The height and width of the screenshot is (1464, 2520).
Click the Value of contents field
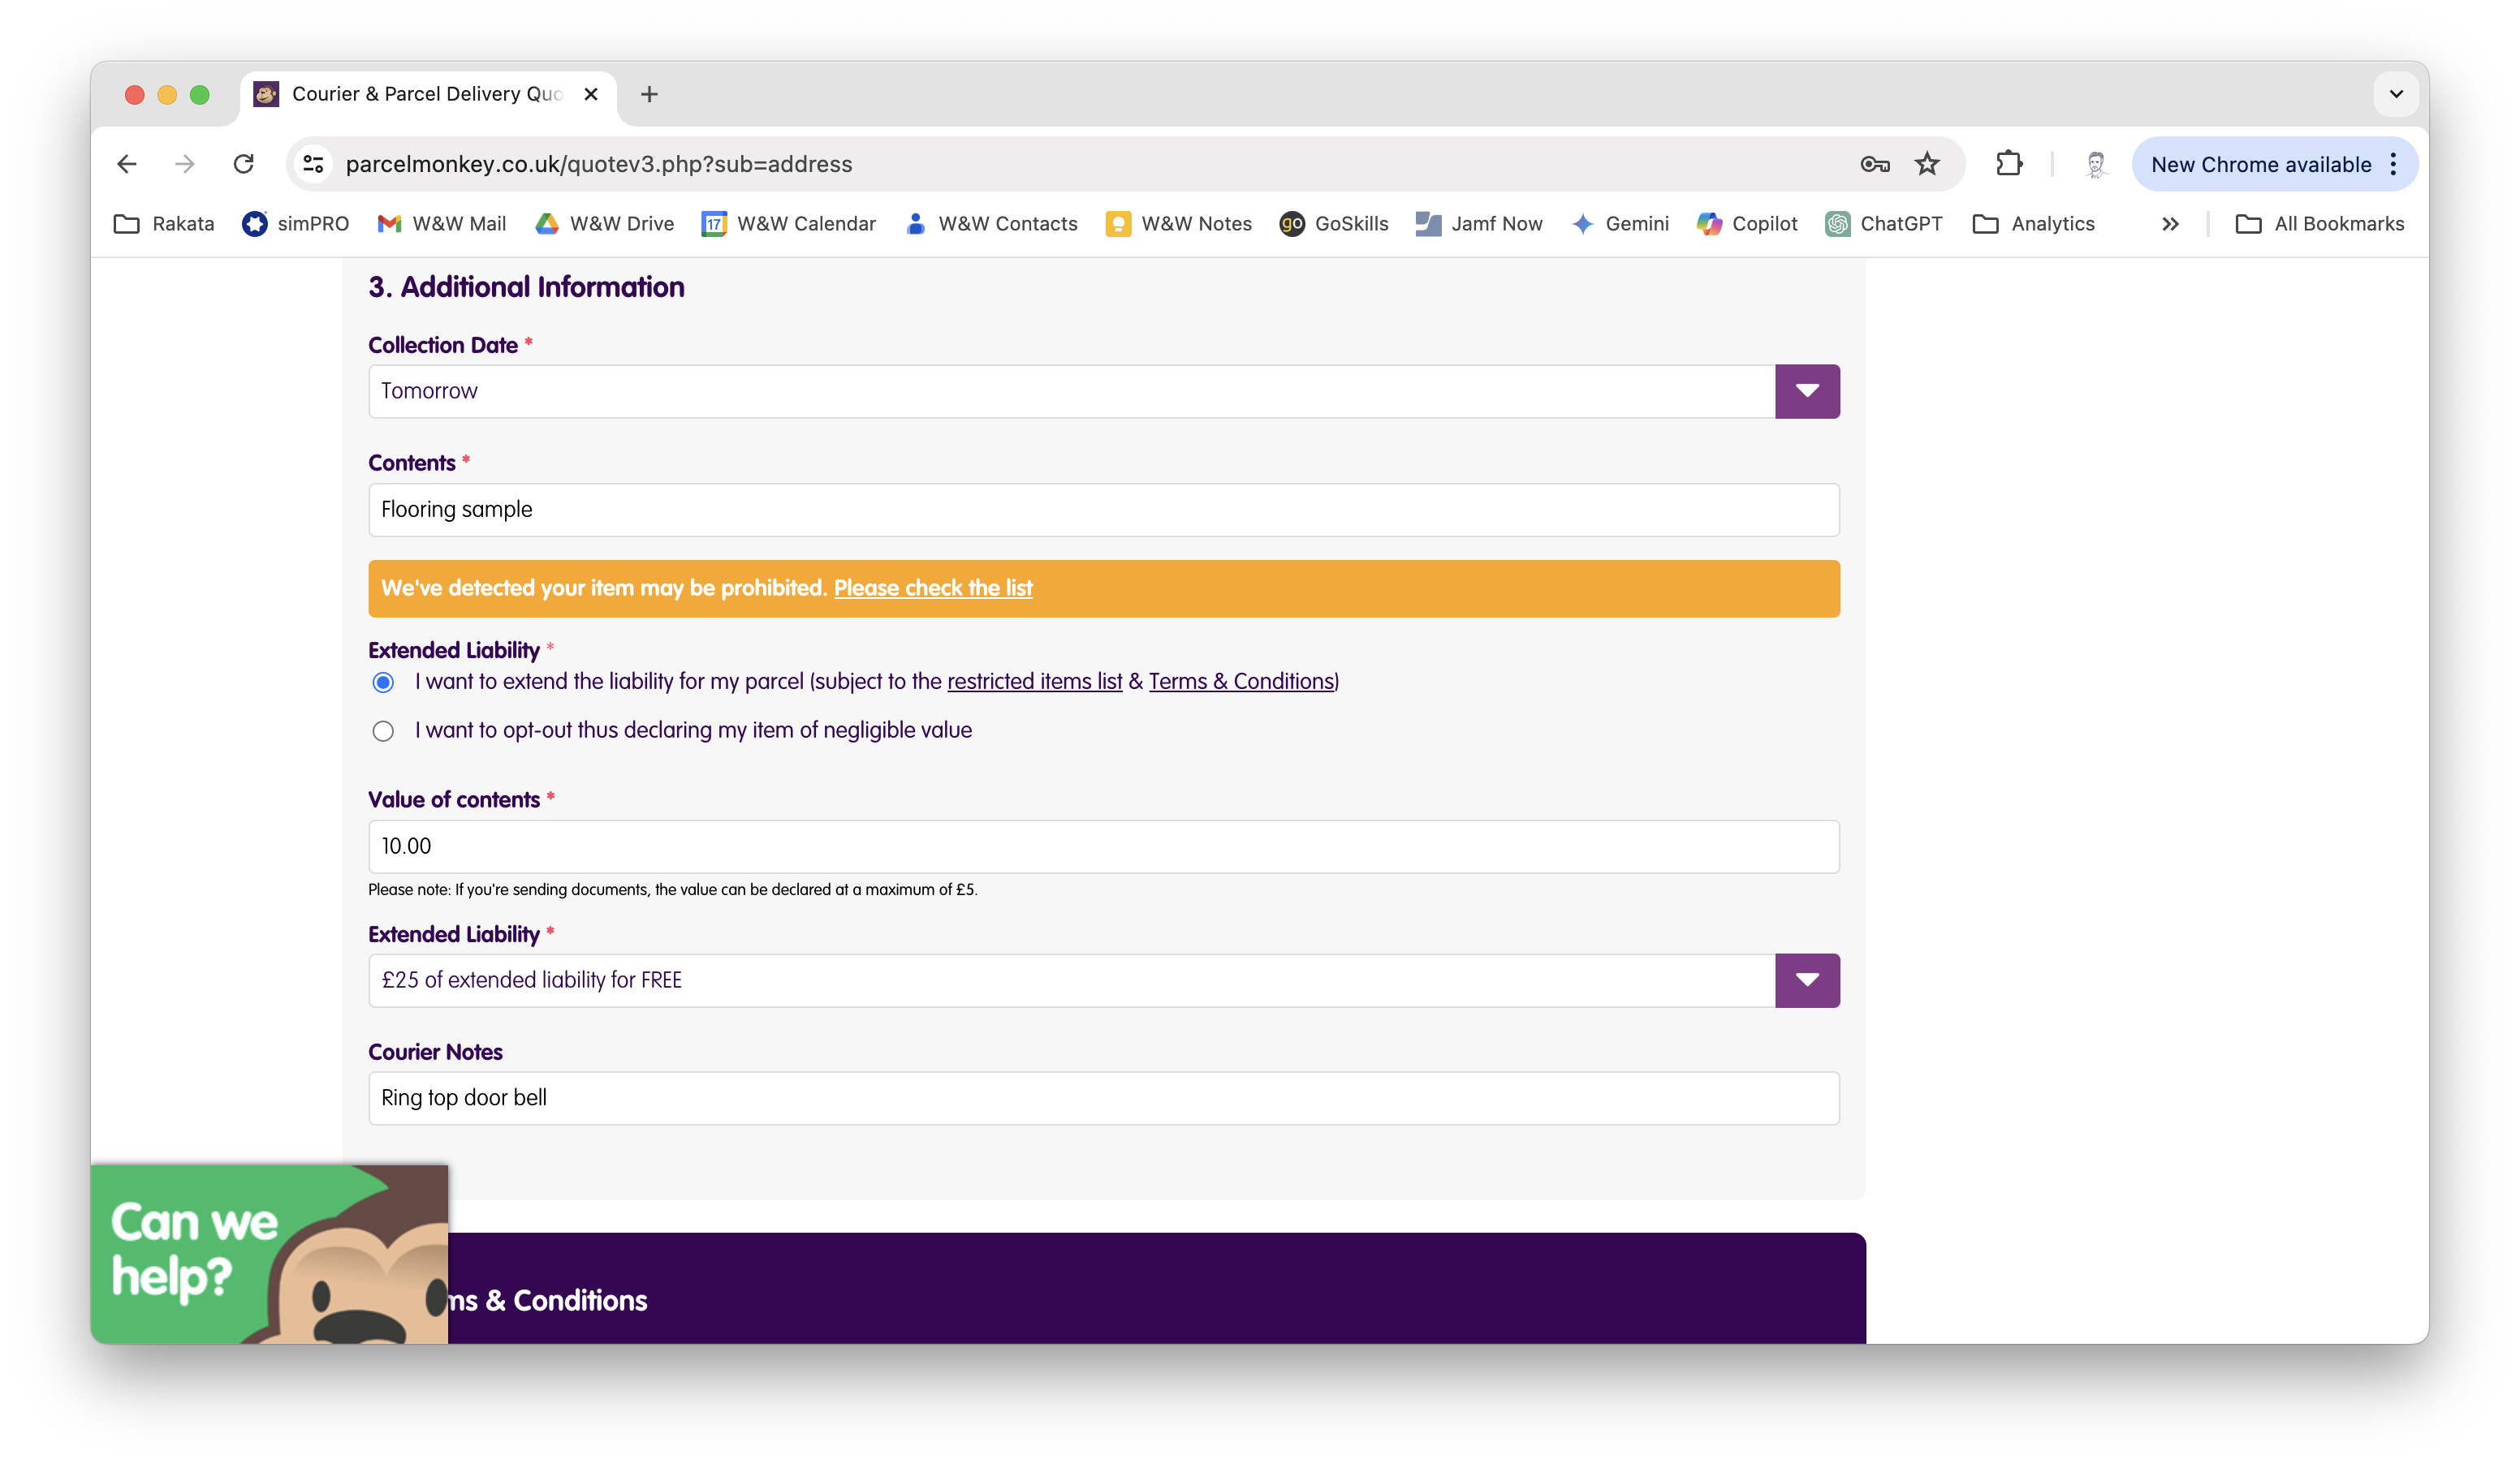pyautogui.click(x=1102, y=846)
